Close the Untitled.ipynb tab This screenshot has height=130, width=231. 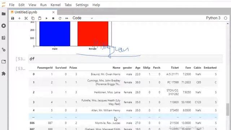[x=53, y=12]
